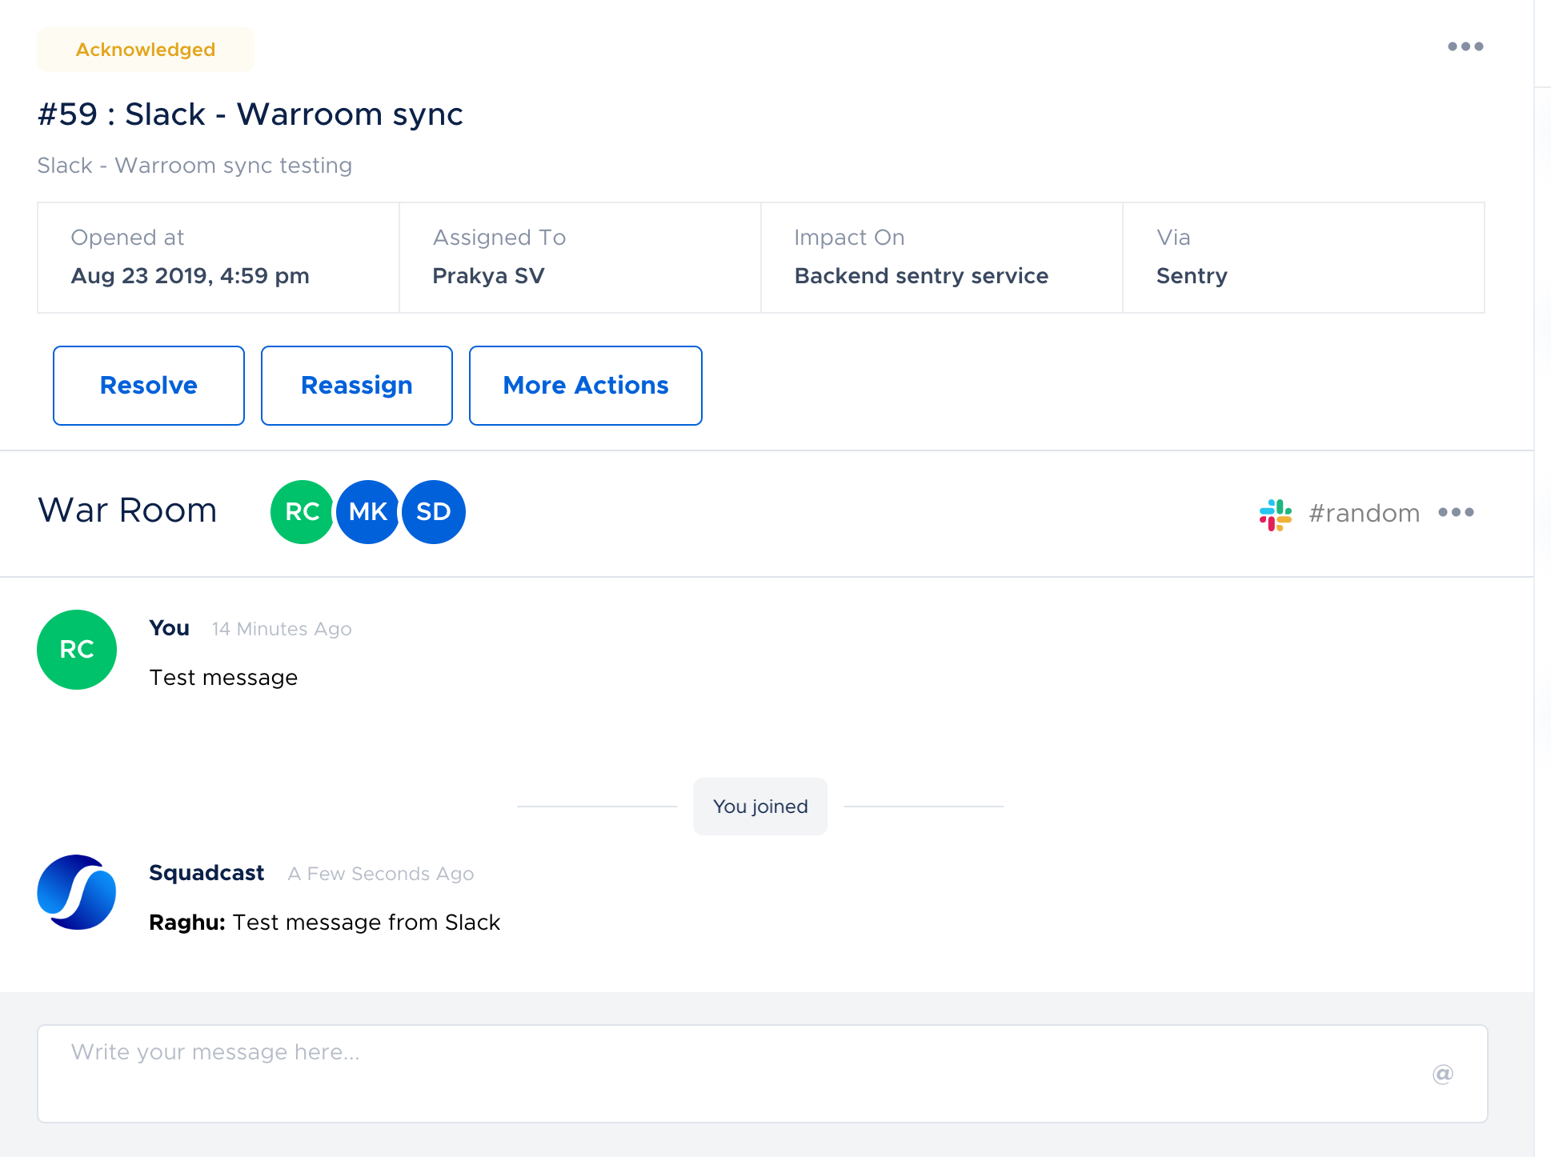Open incident options ellipsis menu at top

tap(1465, 46)
